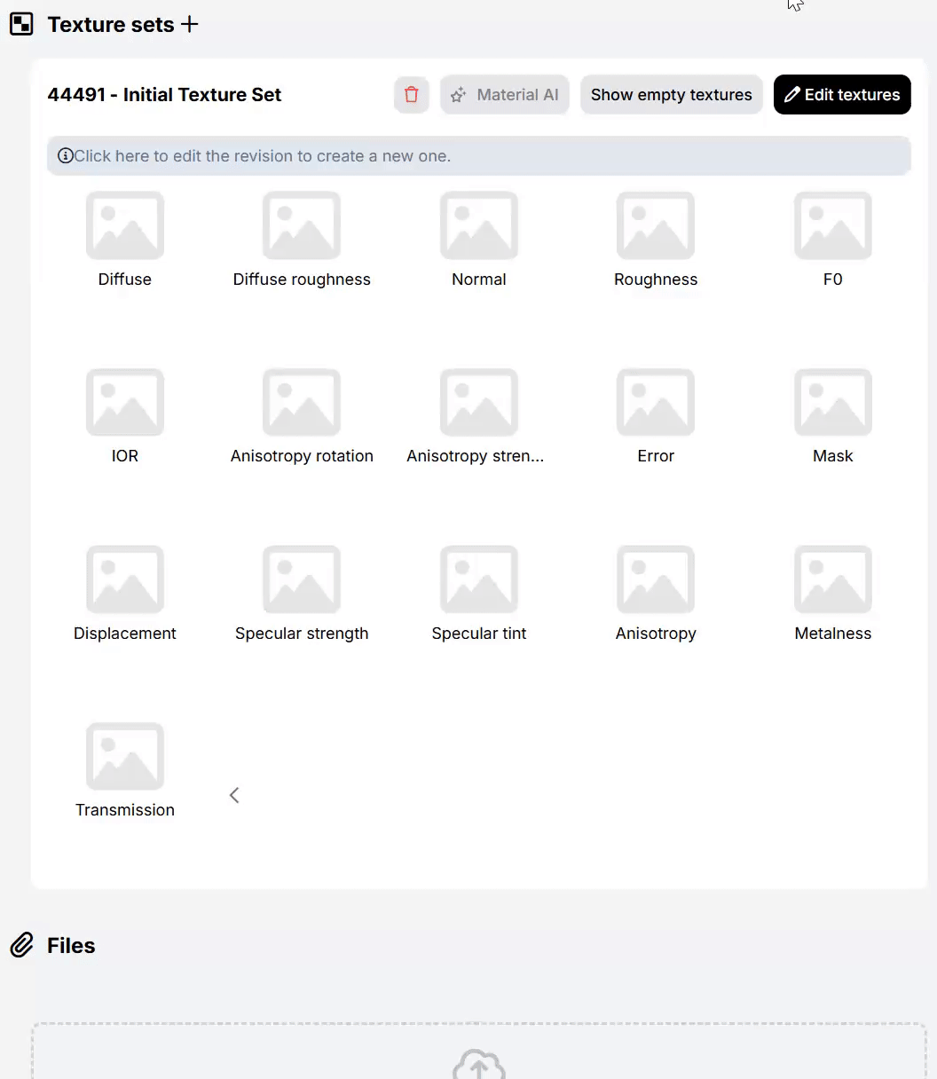
Task: Click the plus icon beside Texture sets
Action: tap(189, 25)
